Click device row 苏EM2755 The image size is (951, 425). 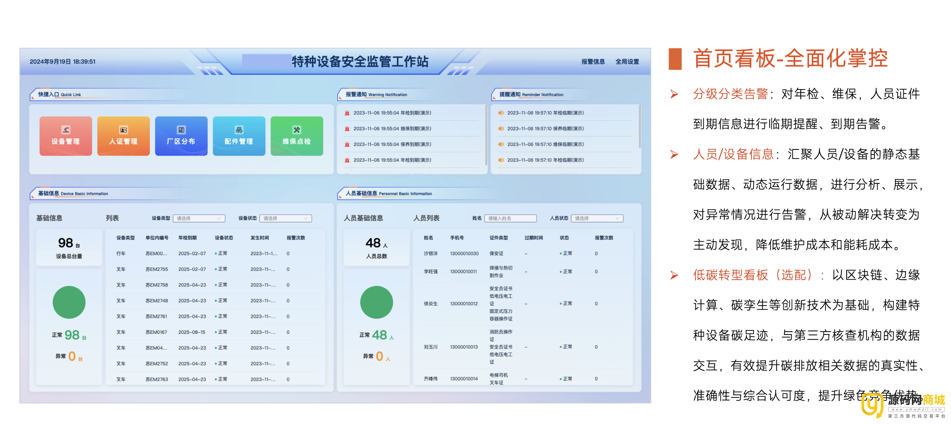(x=156, y=269)
